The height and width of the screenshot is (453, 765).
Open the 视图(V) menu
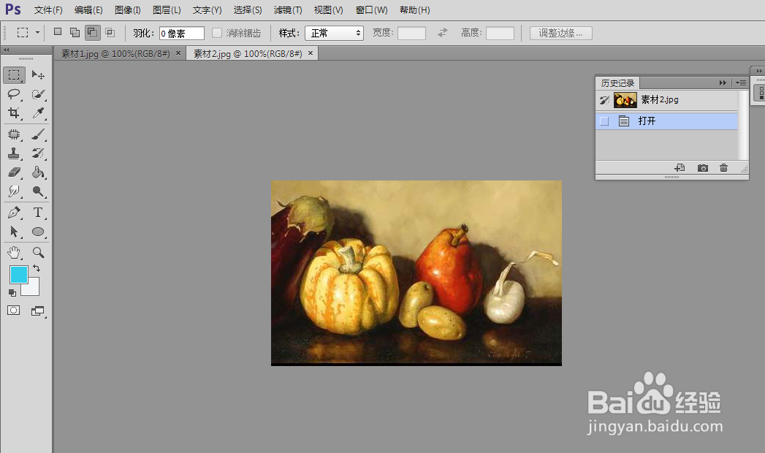328,9
